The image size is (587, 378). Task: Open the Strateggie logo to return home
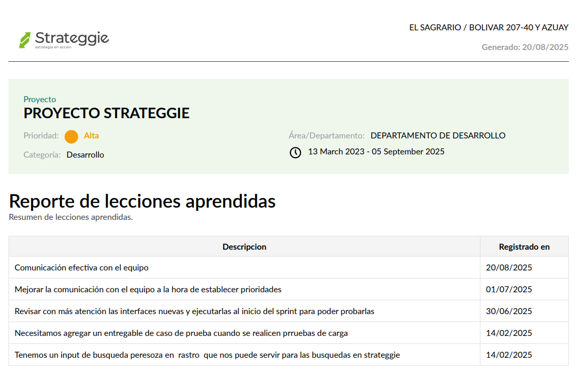(64, 38)
